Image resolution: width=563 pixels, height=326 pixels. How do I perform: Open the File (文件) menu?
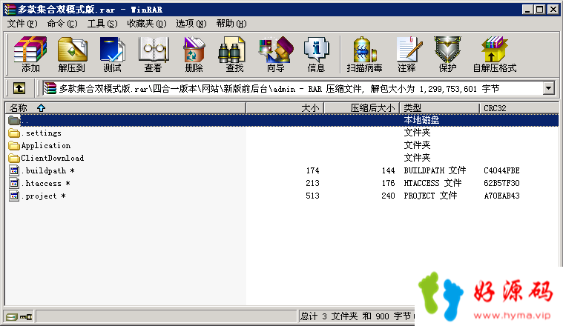tap(22, 24)
